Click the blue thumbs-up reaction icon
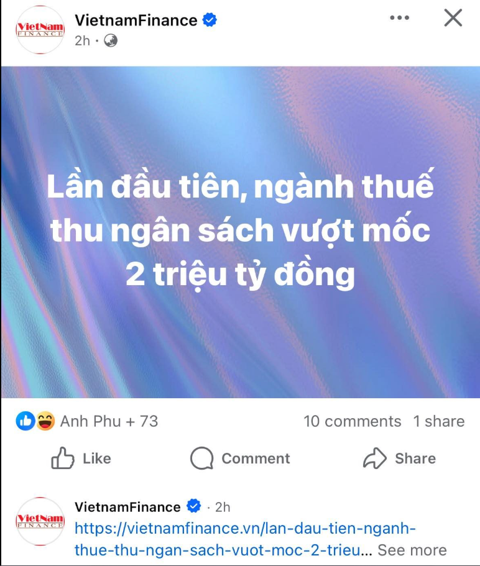The height and width of the screenshot is (566, 480). point(25,421)
